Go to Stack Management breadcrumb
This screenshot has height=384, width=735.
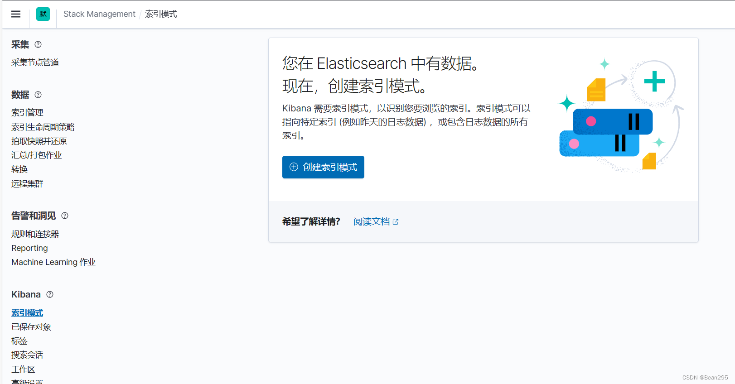99,14
